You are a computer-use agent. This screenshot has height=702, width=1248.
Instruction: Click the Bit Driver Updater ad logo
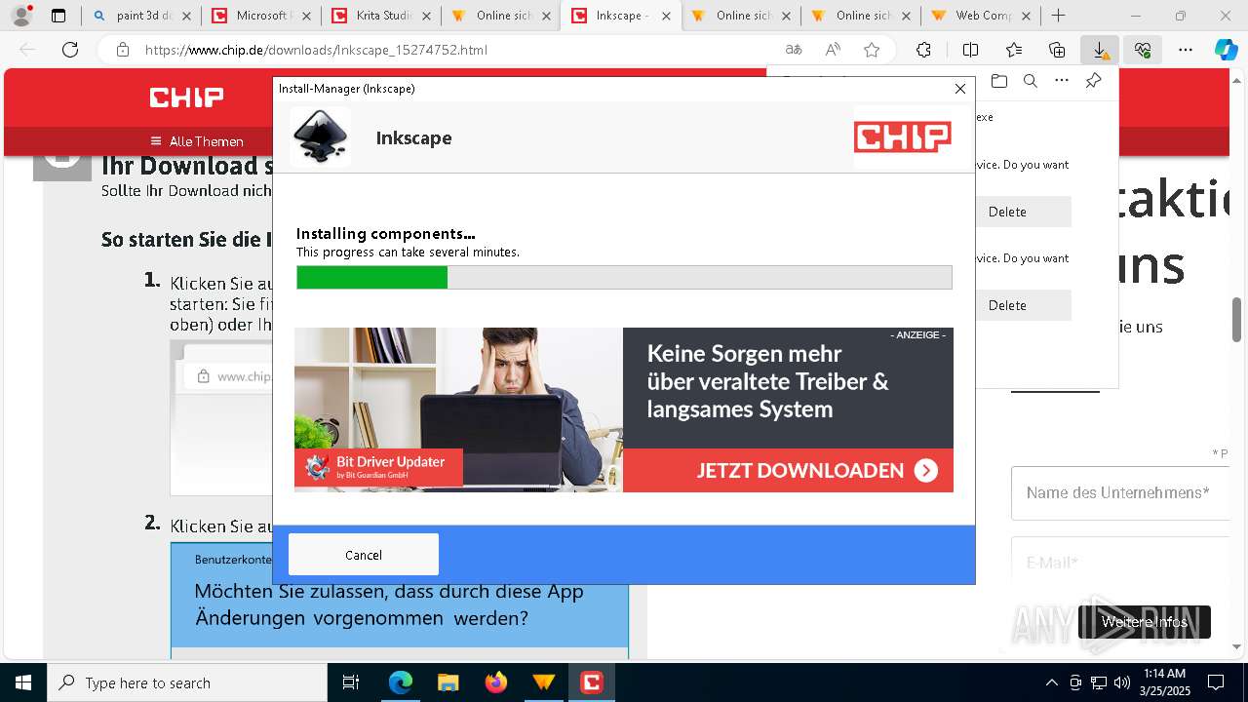378,468
